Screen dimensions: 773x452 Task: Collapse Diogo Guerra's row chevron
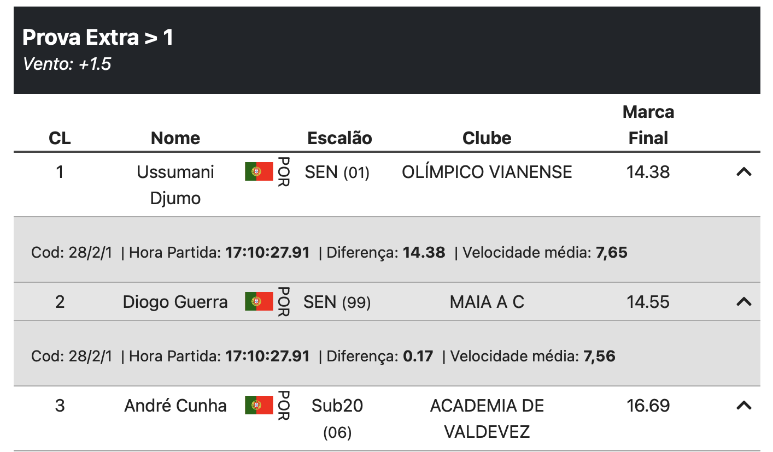pyautogui.click(x=743, y=301)
